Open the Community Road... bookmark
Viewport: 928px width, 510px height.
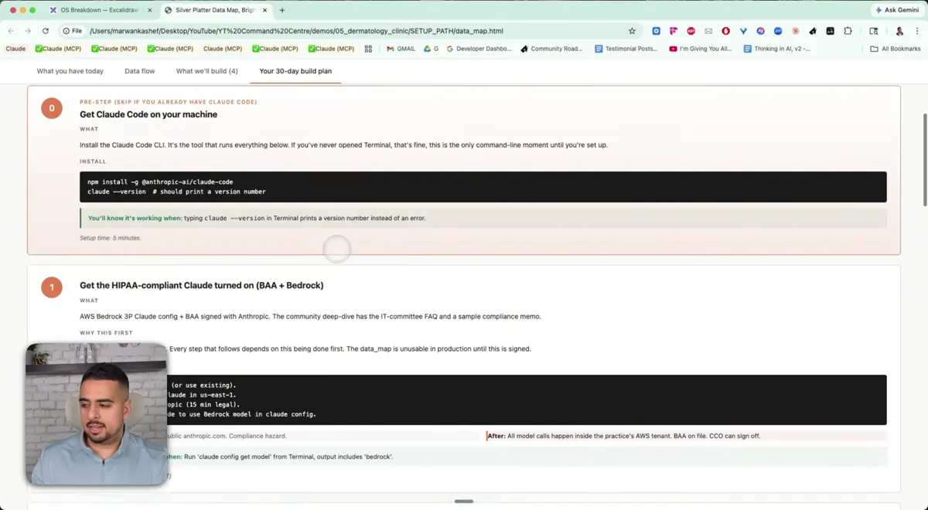pyautogui.click(x=551, y=49)
